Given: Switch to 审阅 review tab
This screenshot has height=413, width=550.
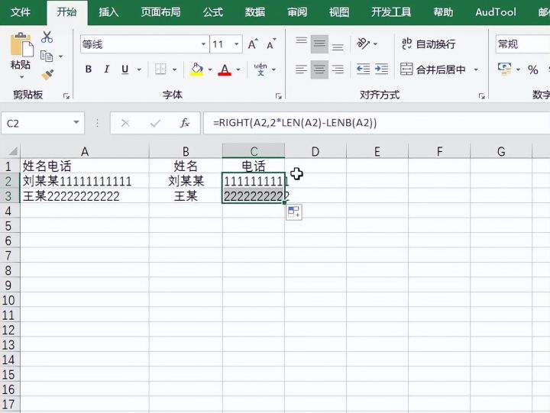Looking at the screenshot, I should (x=296, y=12).
